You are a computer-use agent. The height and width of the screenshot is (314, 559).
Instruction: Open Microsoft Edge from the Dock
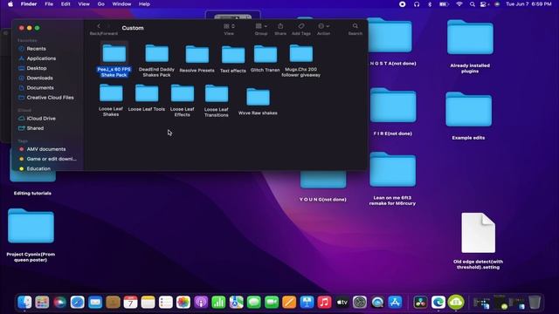click(x=438, y=303)
